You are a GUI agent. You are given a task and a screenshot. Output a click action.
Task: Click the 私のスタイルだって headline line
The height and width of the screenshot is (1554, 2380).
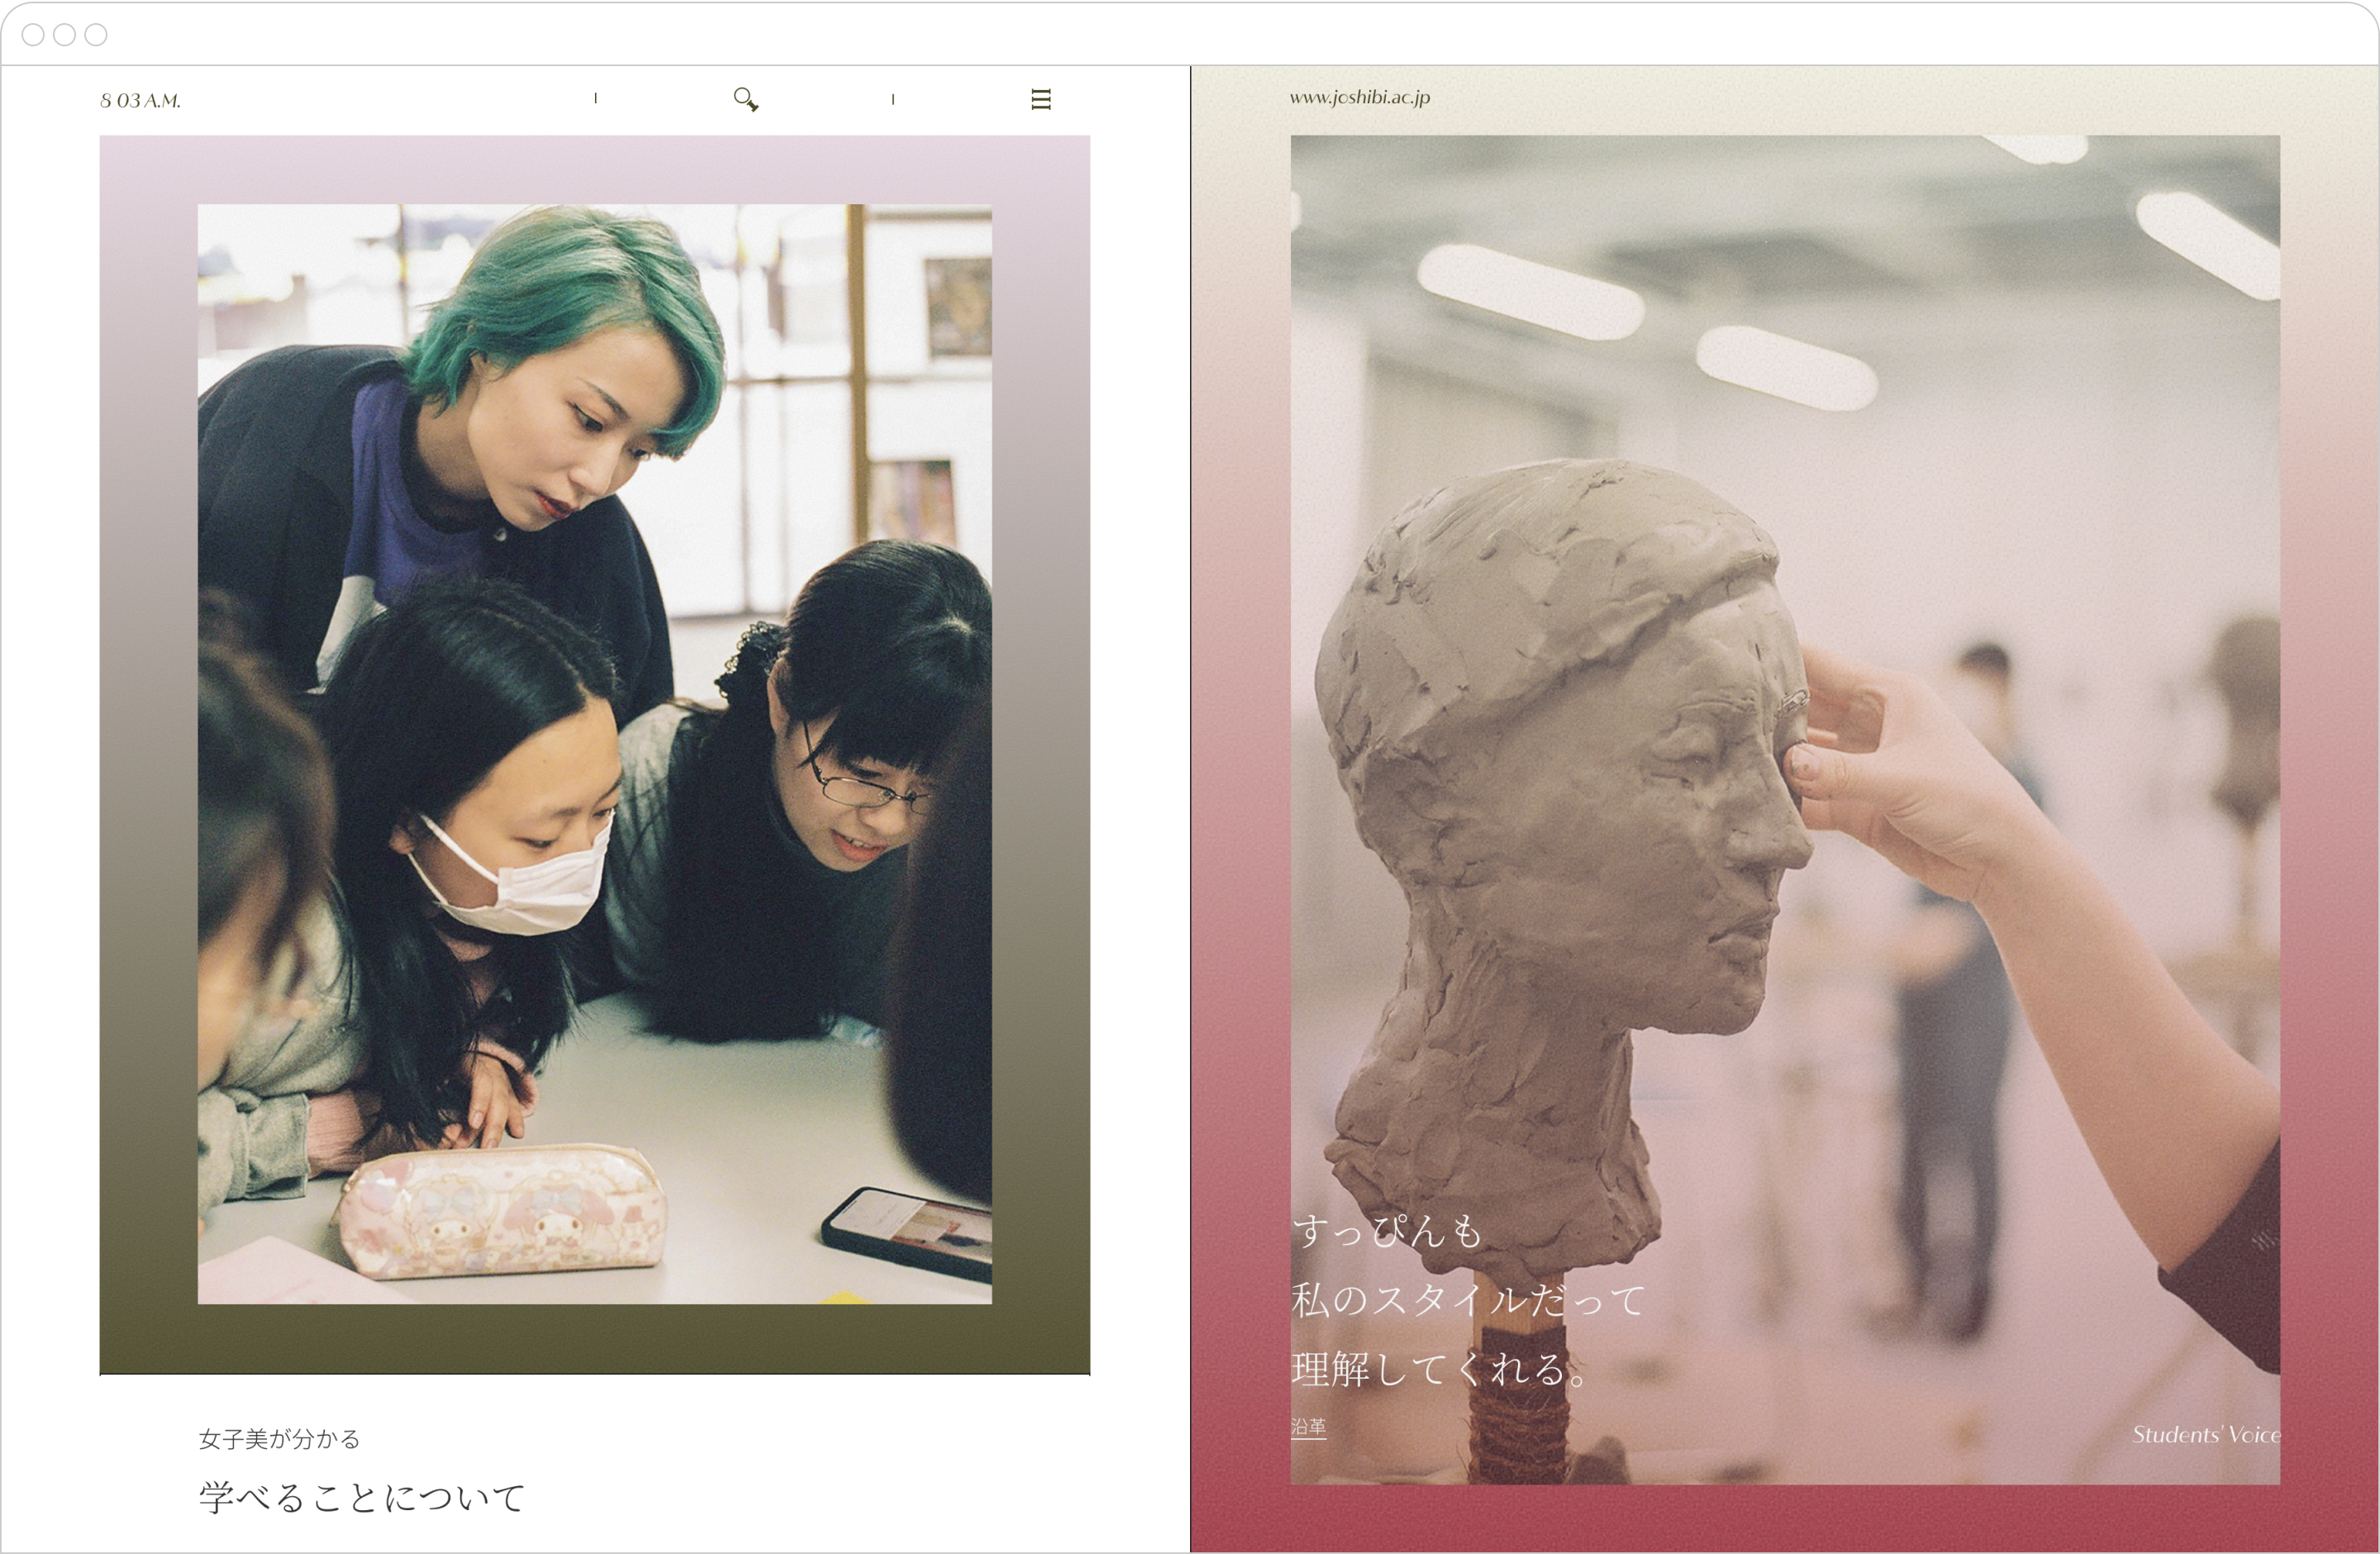click(x=1467, y=1300)
